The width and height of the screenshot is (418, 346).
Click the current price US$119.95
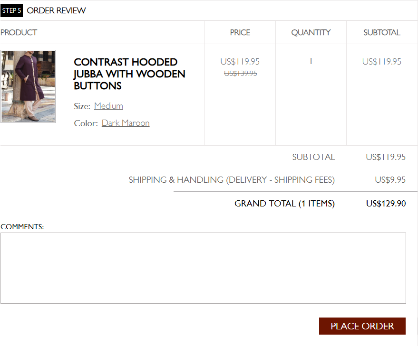pos(240,61)
